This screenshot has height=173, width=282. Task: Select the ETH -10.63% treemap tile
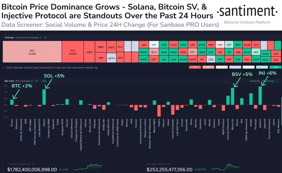pos(73,52)
